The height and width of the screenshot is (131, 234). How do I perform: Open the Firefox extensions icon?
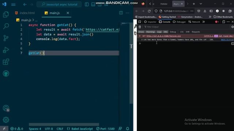point(230,11)
